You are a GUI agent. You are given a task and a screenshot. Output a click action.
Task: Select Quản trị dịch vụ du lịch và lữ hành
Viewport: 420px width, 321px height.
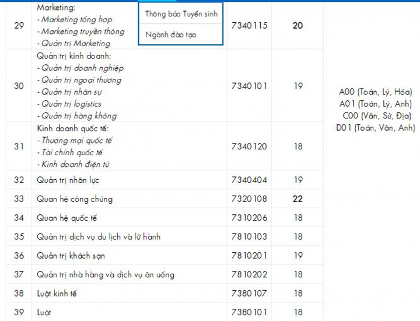(98, 237)
